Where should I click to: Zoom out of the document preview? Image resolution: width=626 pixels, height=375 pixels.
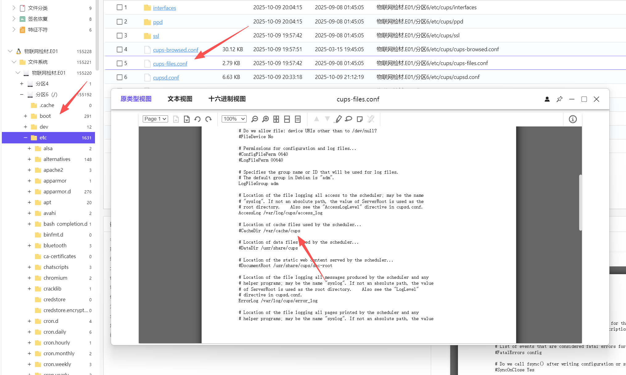255,119
